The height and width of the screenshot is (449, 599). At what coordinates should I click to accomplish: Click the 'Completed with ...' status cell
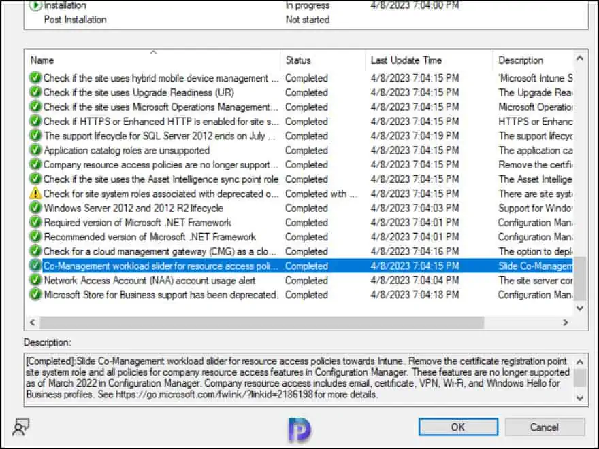pos(321,194)
